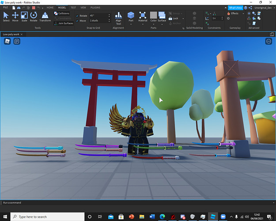Click the eye view icon in Advanced group
Viewport: 276px width, 221px height.
click(x=249, y=13)
